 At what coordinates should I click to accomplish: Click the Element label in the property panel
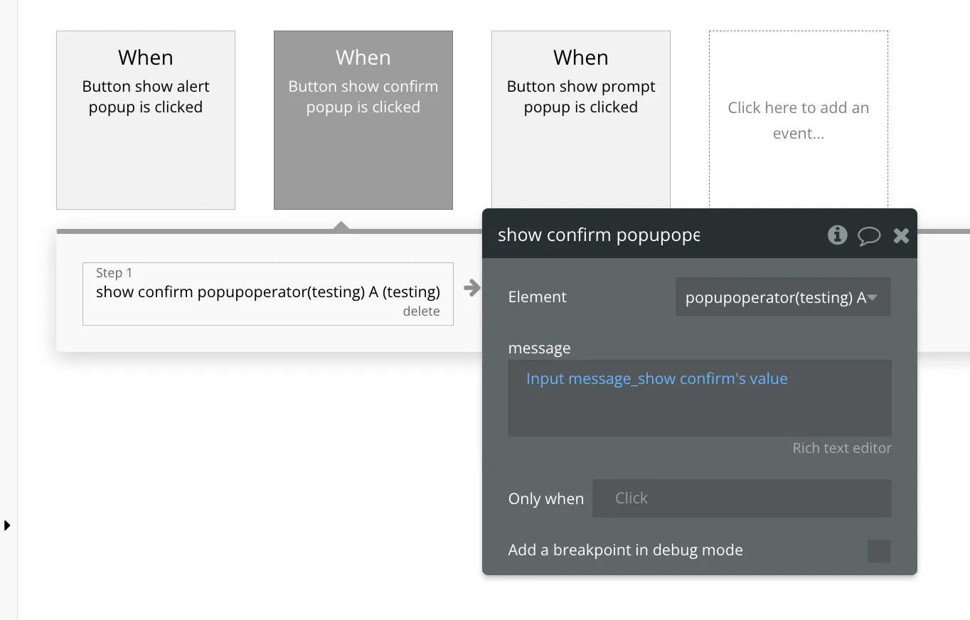(538, 297)
